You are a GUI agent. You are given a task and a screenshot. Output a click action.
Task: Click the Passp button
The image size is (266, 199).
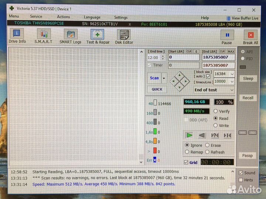[x=248, y=156]
